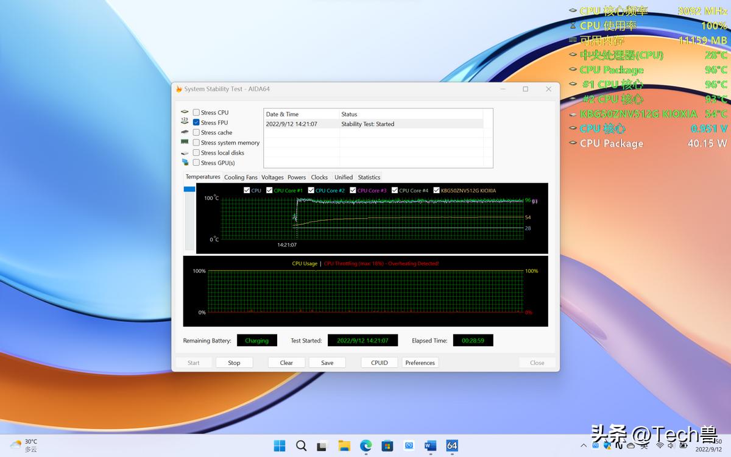Click the cache chip icon beside Stress cache
The width and height of the screenshot is (731, 457).
[x=185, y=132]
